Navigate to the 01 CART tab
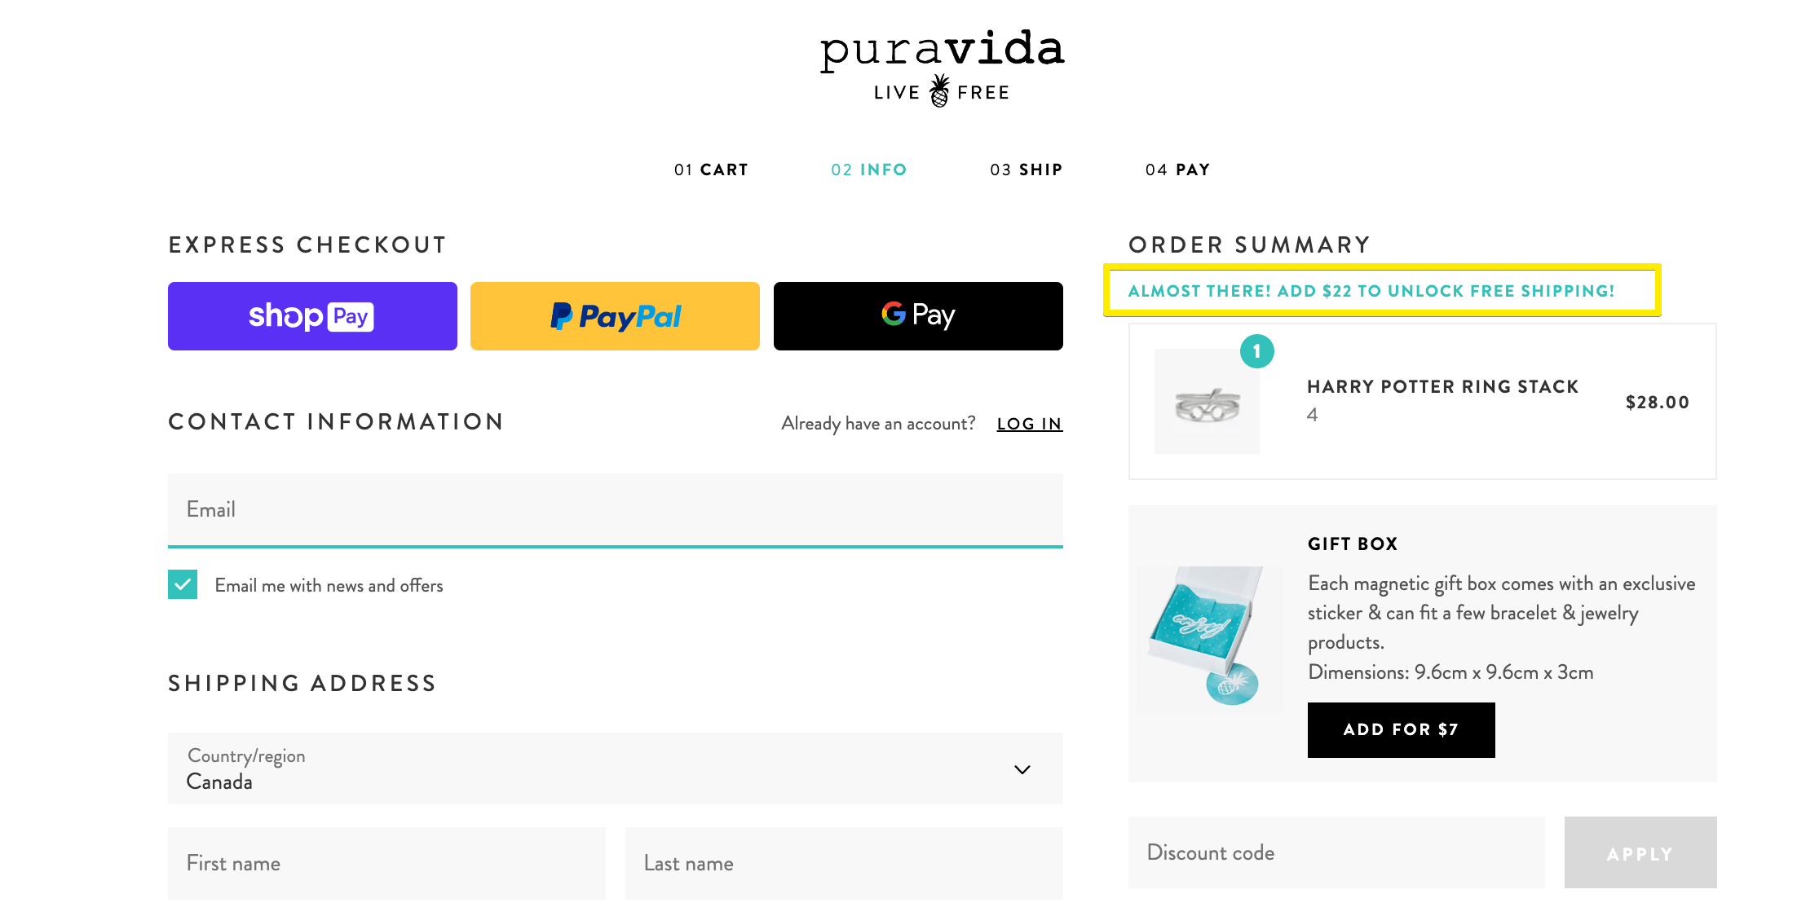Viewport: 1797px width, 916px height. (x=713, y=168)
